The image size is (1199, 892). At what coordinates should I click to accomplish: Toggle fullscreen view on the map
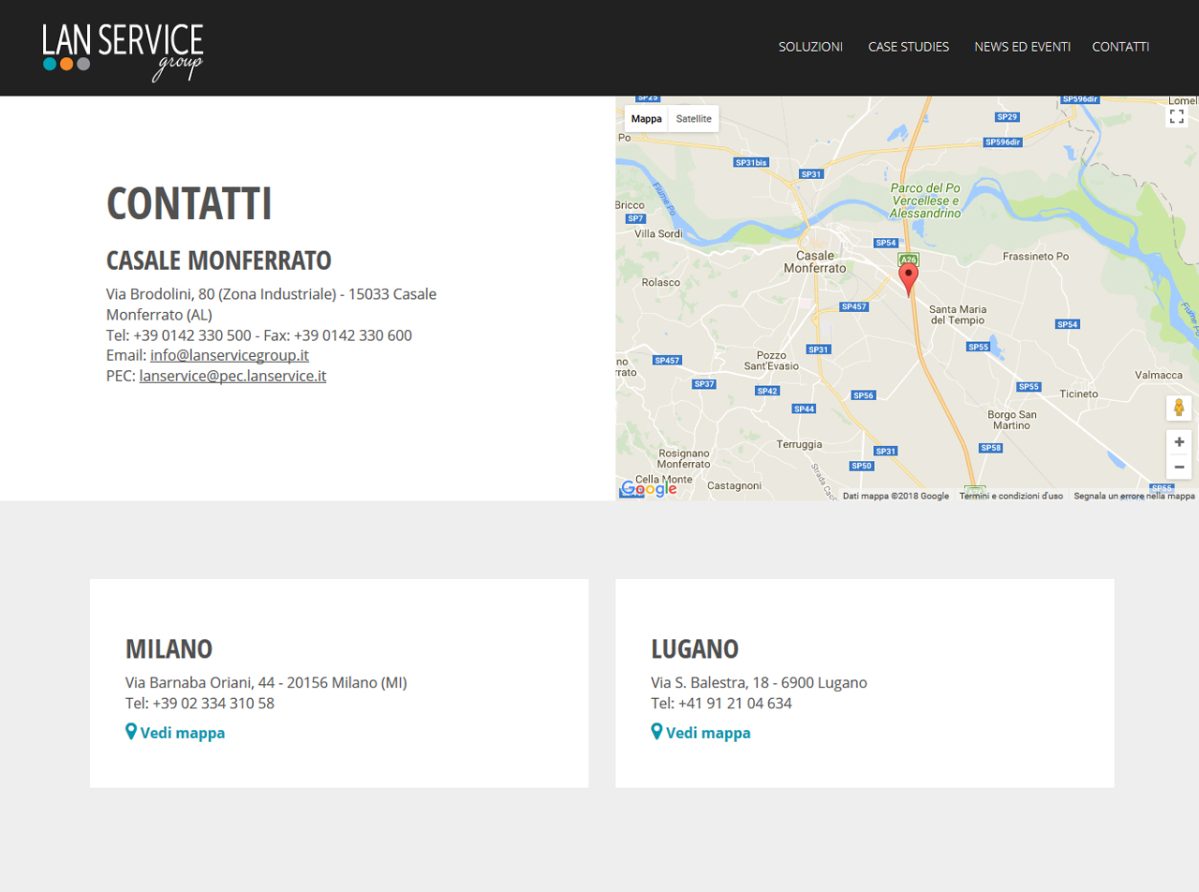1177,117
